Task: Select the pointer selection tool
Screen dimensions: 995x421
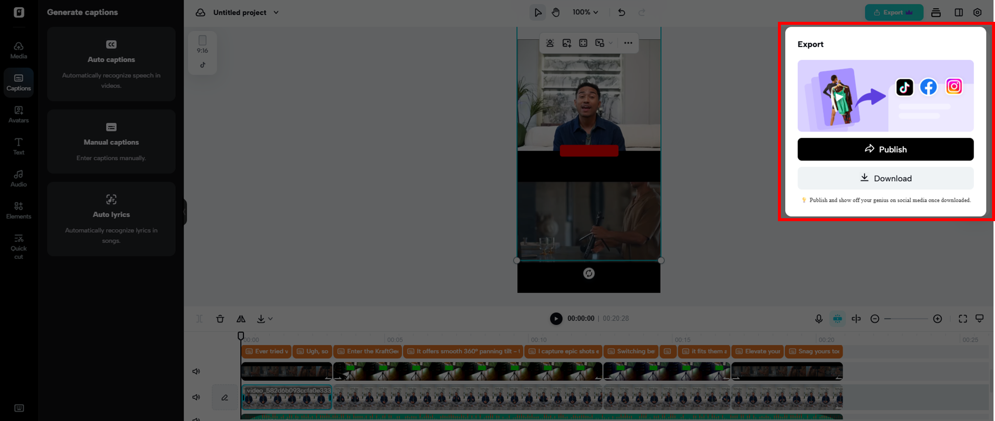Action: [537, 12]
